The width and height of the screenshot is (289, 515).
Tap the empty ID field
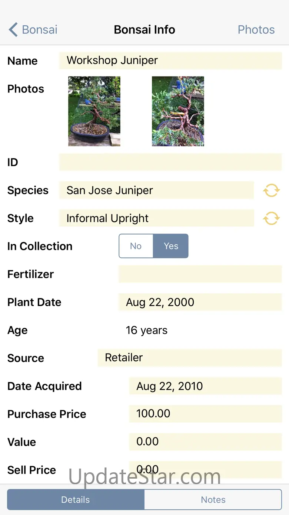pyautogui.click(x=170, y=162)
